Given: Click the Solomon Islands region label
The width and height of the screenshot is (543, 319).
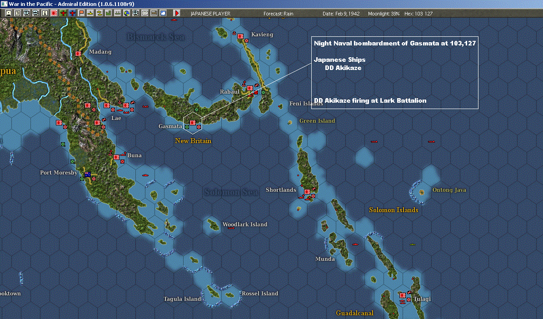Looking at the screenshot, I should 394,210.
